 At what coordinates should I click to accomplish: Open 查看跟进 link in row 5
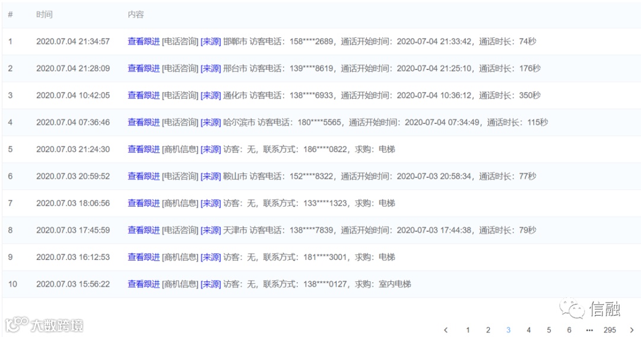(144, 149)
